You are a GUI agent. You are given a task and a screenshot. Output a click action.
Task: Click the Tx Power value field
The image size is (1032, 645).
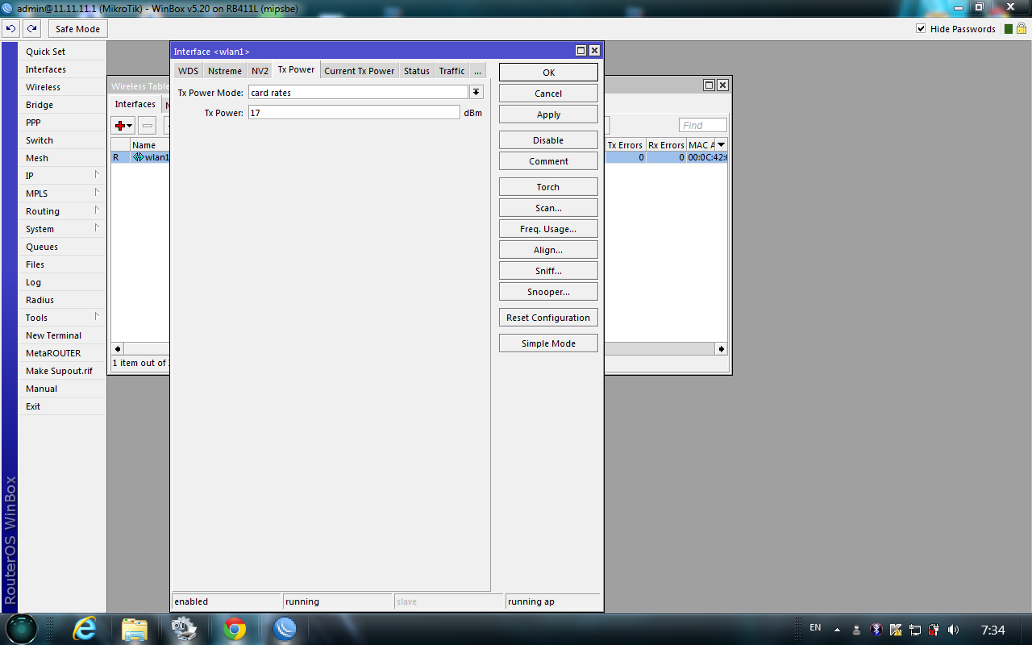tap(354, 113)
